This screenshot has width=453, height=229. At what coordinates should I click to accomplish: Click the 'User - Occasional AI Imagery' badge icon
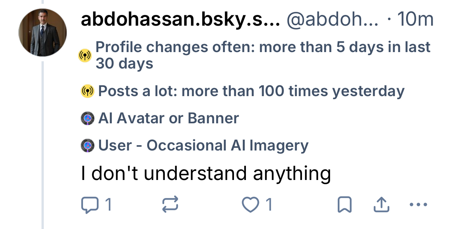click(88, 146)
